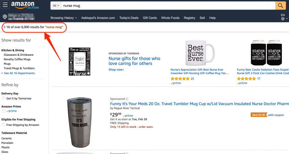Viewport: 289px width, 154px height.
Task: Expand the Browsing History dropdown
Action: (x=64, y=18)
